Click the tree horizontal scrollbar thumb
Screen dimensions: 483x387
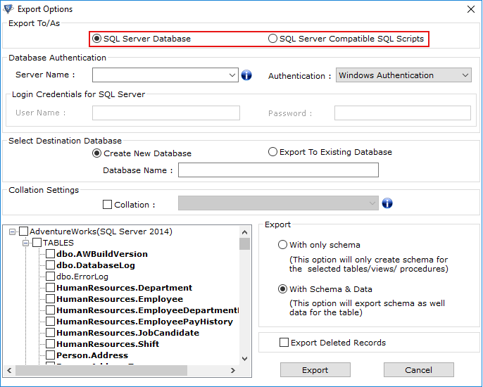(101, 370)
